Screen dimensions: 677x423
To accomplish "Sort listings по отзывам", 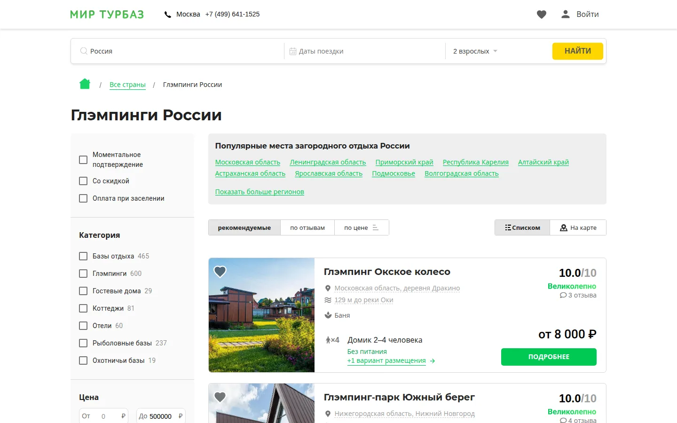I will (x=307, y=227).
